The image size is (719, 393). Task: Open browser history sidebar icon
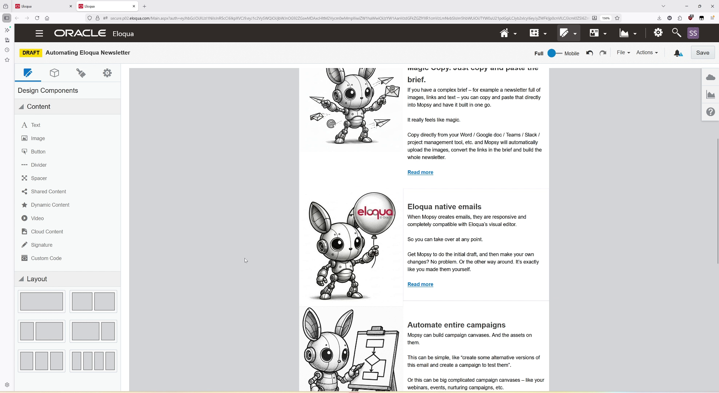coord(7,50)
